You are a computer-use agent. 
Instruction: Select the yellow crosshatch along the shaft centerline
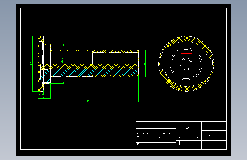(x=88, y=66)
